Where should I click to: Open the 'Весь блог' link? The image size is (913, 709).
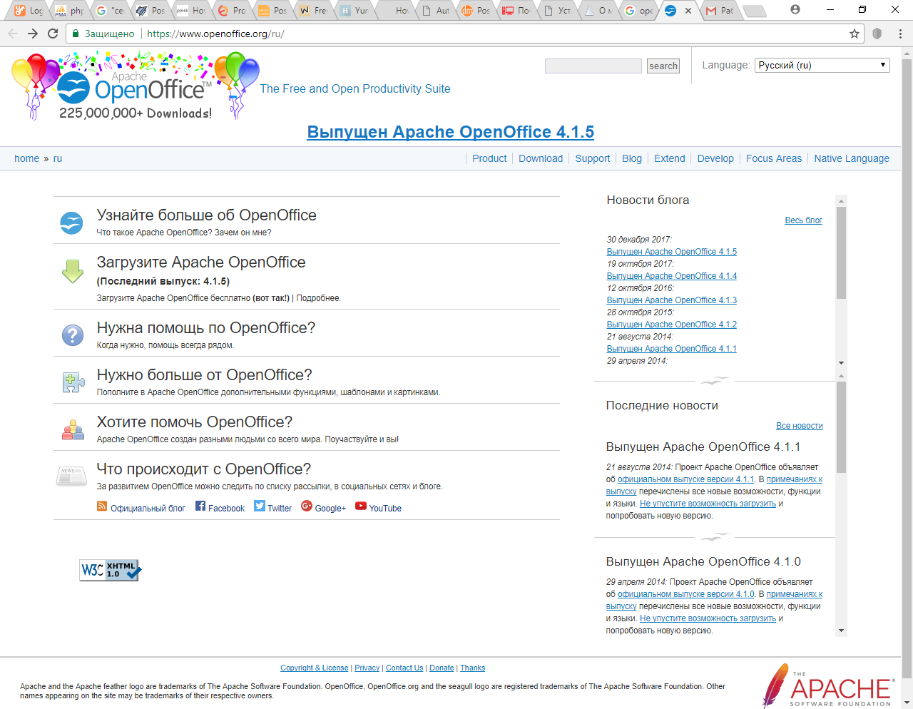[x=803, y=220]
